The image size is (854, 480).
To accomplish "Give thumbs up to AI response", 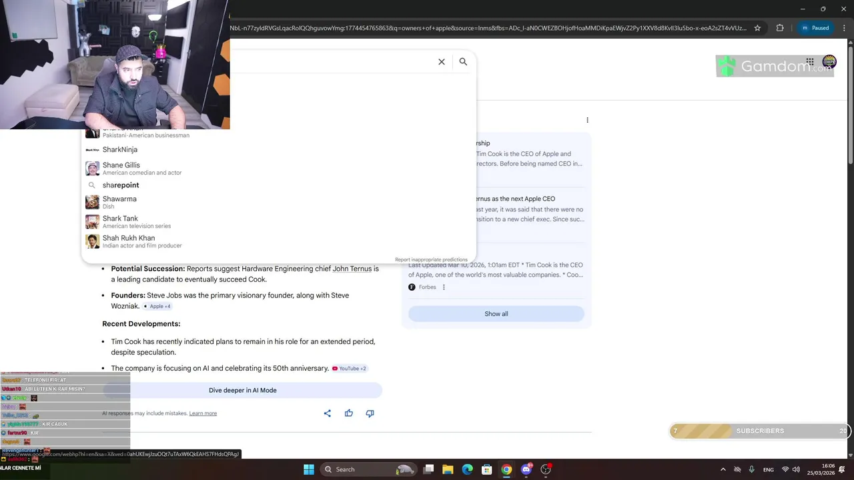I will [x=348, y=413].
